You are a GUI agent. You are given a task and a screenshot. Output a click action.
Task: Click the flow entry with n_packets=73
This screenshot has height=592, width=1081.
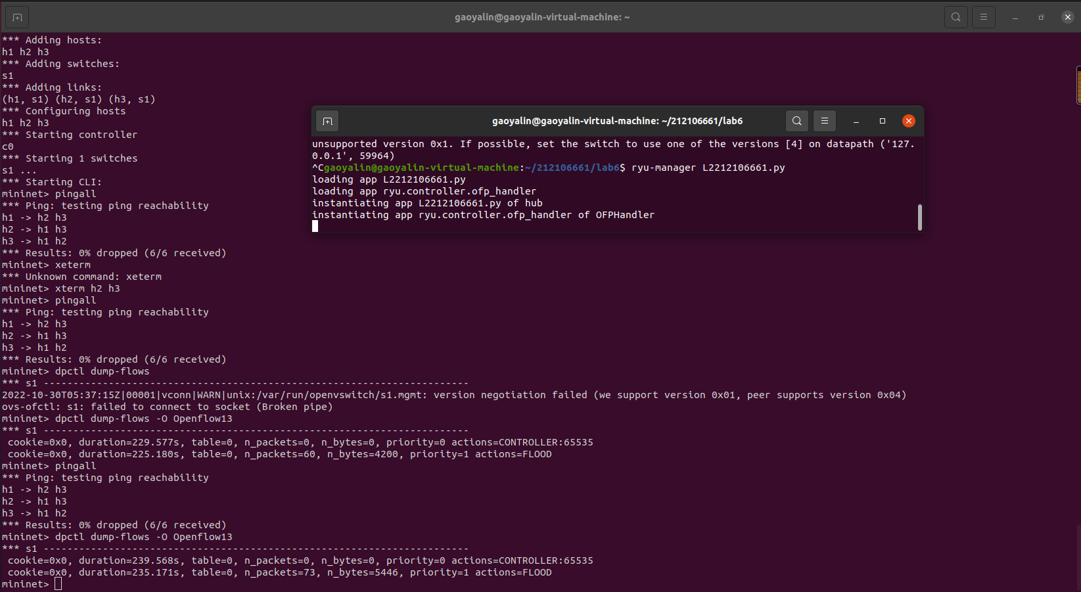[279, 572]
